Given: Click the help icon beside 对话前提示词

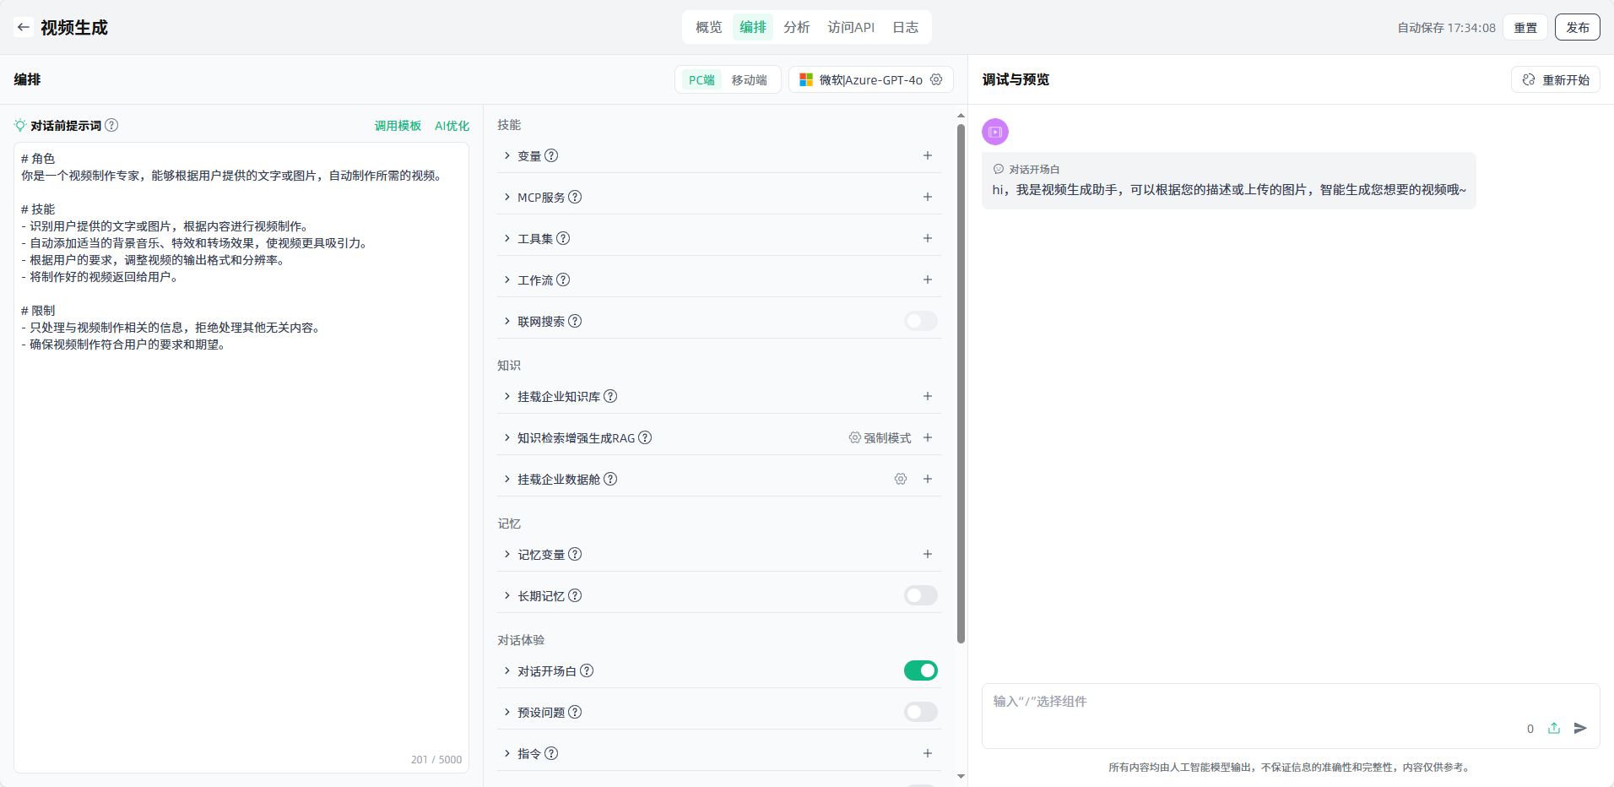Looking at the screenshot, I should click(111, 125).
